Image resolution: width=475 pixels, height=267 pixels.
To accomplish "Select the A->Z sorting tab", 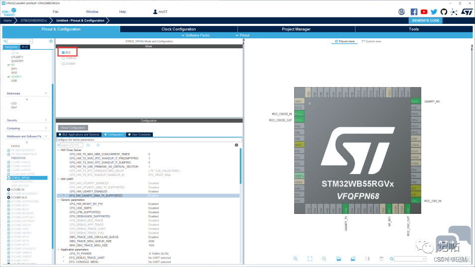I will (x=25, y=47).
